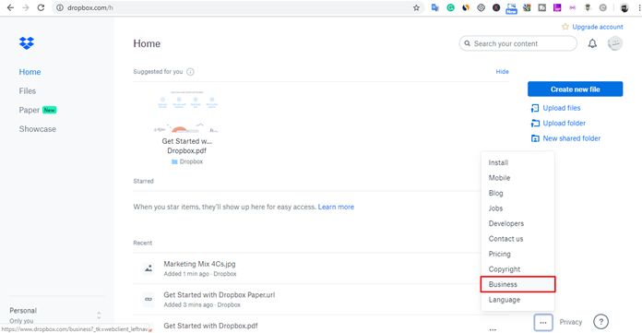Click the browser profile avatar icon
Viewport: 642px width, 333px height.
(x=624, y=7)
